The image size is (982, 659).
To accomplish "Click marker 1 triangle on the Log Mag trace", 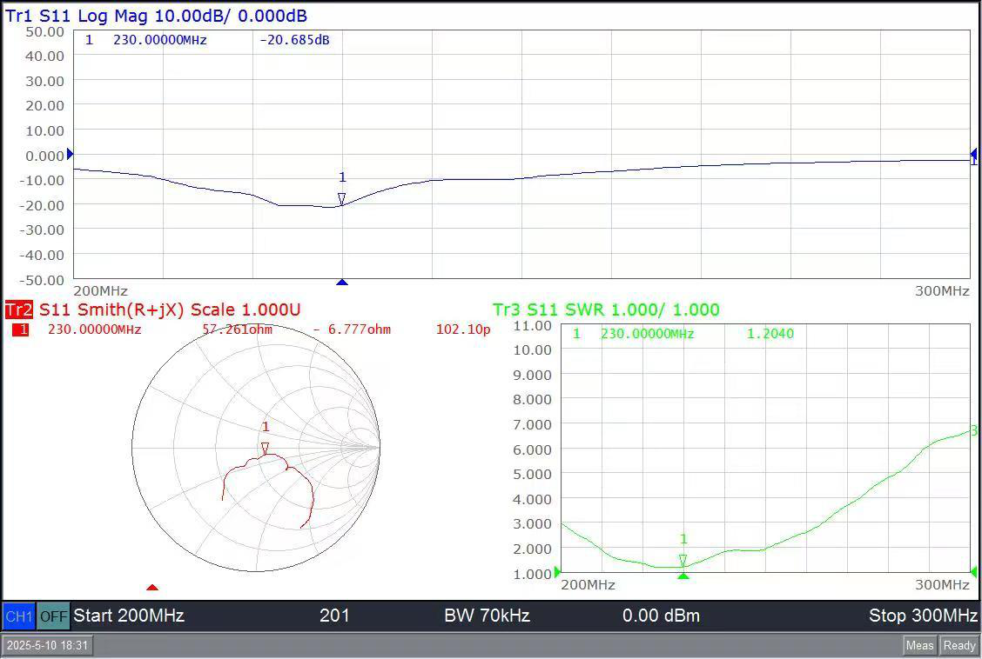I will point(341,199).
